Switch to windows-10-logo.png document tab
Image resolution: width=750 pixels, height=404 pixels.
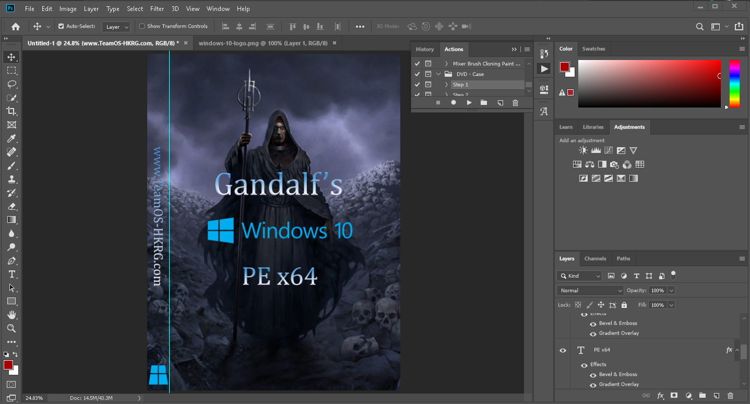point(263,43)
